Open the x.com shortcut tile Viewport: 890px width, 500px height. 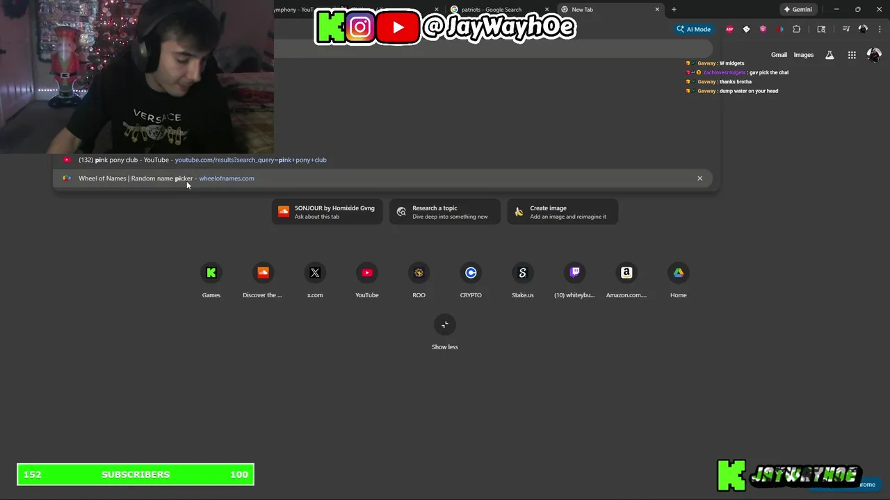coord(315,281)
